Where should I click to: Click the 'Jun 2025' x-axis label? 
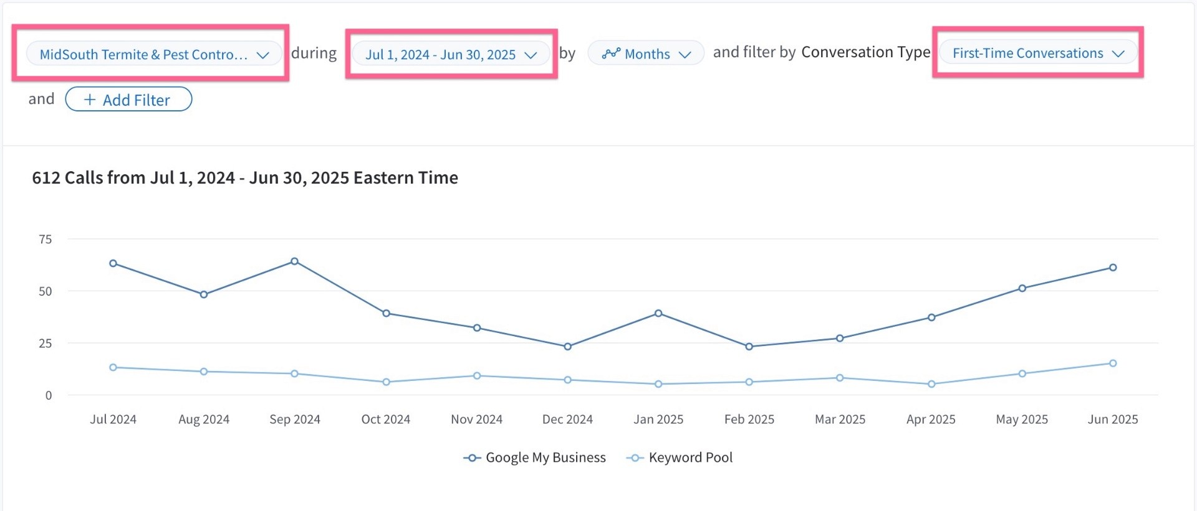point(1113,420)
